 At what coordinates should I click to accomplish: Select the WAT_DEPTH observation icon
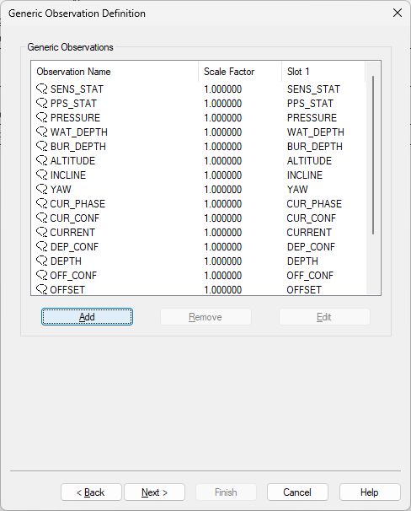pos(41,132)
